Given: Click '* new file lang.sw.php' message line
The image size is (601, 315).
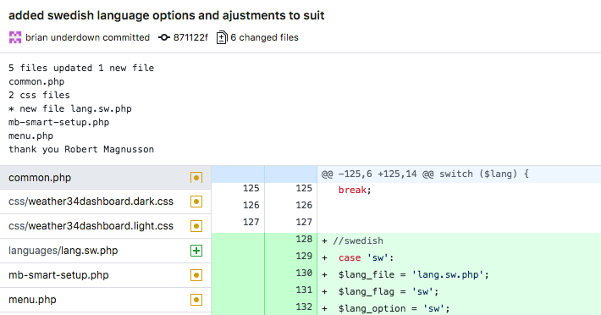Looking at the screenshot, I should tap(70, 109).
